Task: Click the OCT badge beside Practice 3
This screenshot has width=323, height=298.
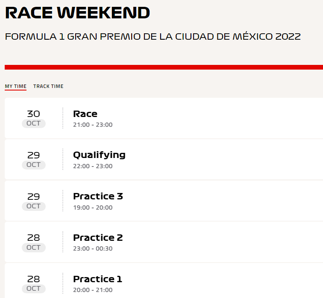Action: (x=34, y=206)
